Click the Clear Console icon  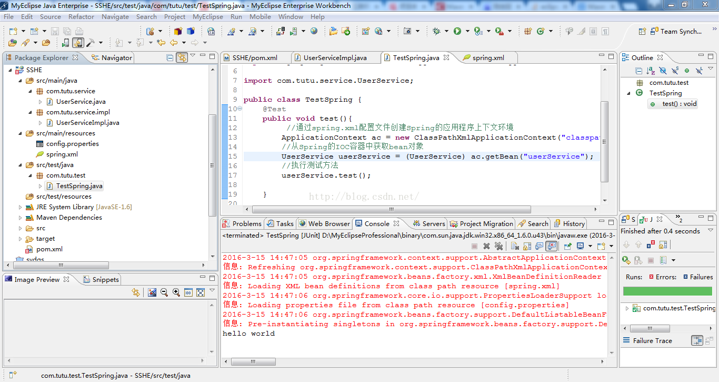(515, 246)
